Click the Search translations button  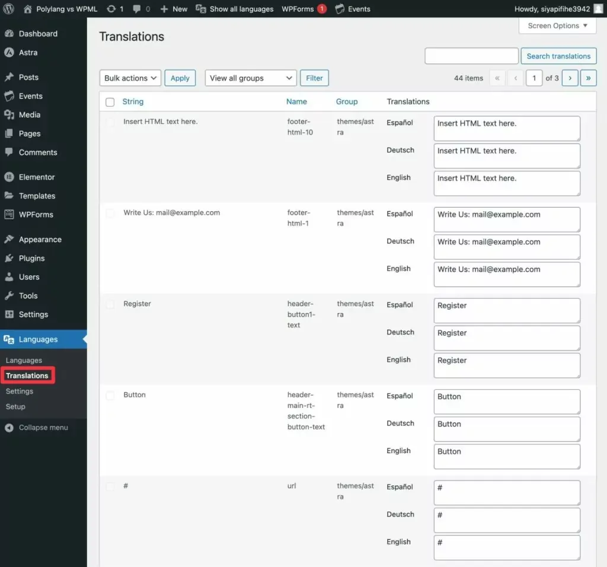tap(558, 56)
